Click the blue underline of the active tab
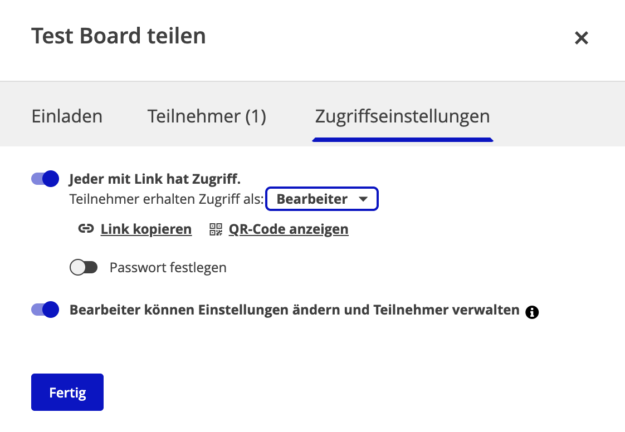 click(402, 139)
